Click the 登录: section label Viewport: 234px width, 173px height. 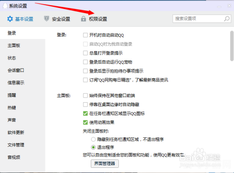pyautogui.click(x=62, y=35)
